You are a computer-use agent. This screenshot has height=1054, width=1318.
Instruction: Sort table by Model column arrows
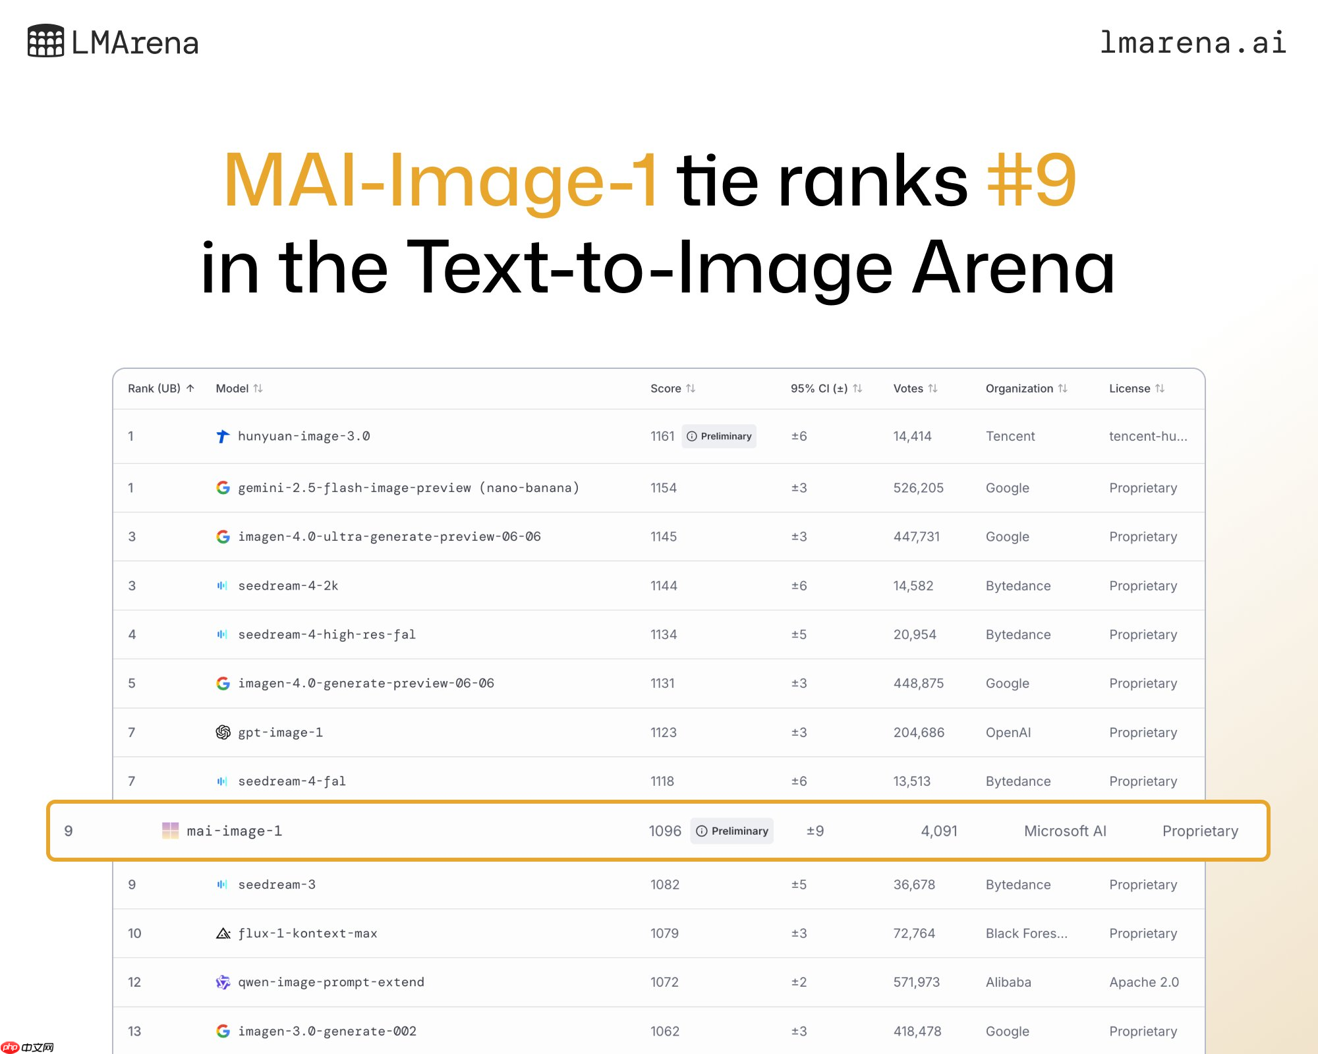click(x=258, y=389)
